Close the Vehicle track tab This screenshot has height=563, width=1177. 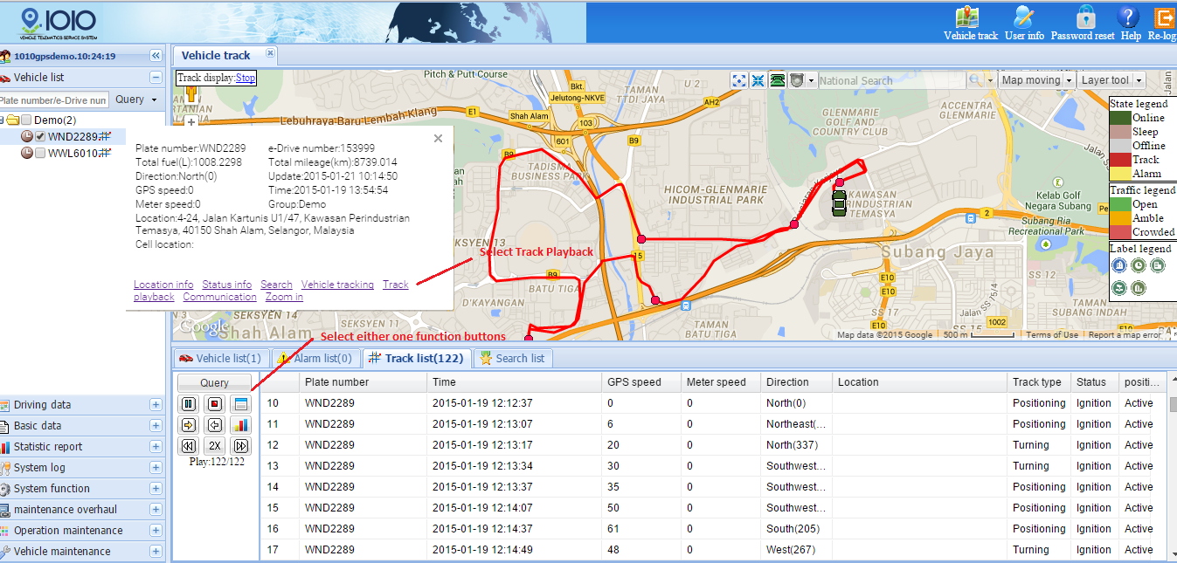[270, 54]
